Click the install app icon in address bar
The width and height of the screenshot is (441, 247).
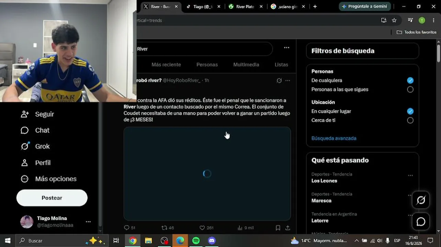tap(384, 20)
